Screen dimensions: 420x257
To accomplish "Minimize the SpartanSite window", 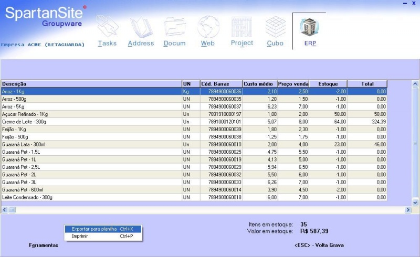I will (x=405, y=4).
